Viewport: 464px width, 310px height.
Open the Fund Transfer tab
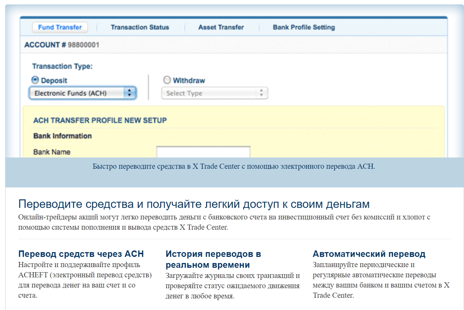[60, 27]
